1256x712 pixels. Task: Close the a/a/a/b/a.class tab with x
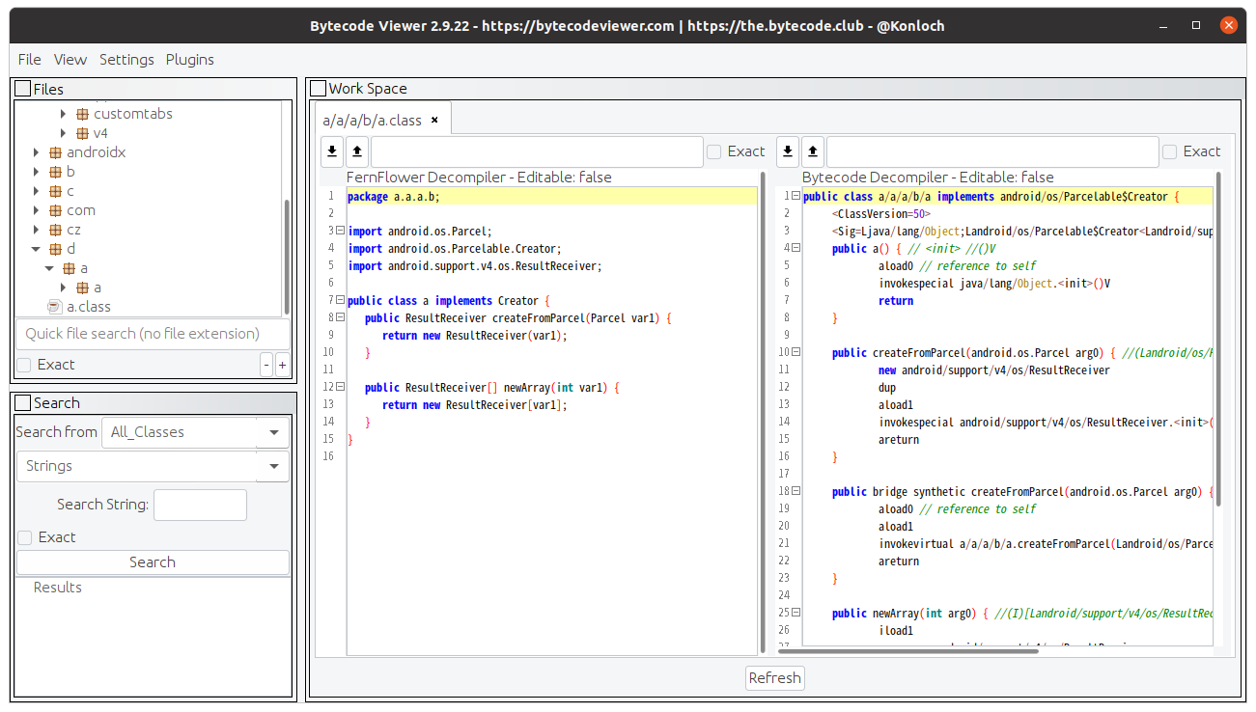[434, 120]
